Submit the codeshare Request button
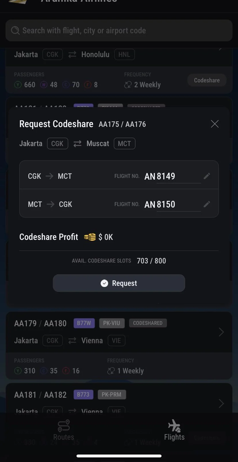 point(119,283)
